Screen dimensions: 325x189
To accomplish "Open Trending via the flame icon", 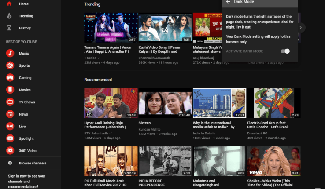I will coord(10,16).
